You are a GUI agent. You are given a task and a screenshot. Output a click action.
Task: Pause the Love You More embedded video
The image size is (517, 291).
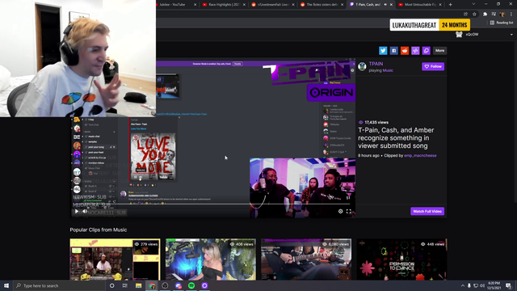(x=135, y=177)
